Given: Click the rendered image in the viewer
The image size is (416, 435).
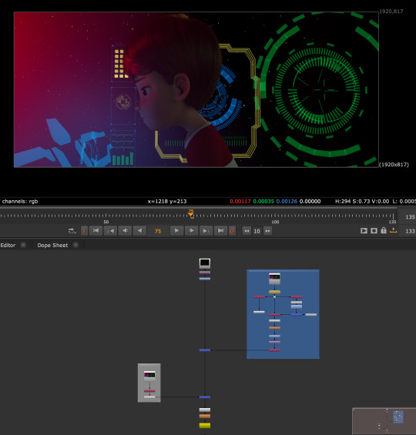Looking at the screenshot, I should coord(196,89).
